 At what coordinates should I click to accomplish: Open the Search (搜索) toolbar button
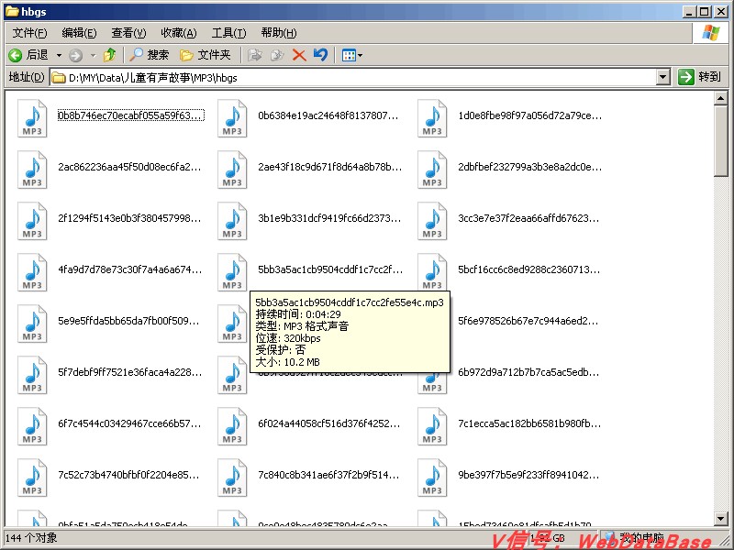coord(149,55)
